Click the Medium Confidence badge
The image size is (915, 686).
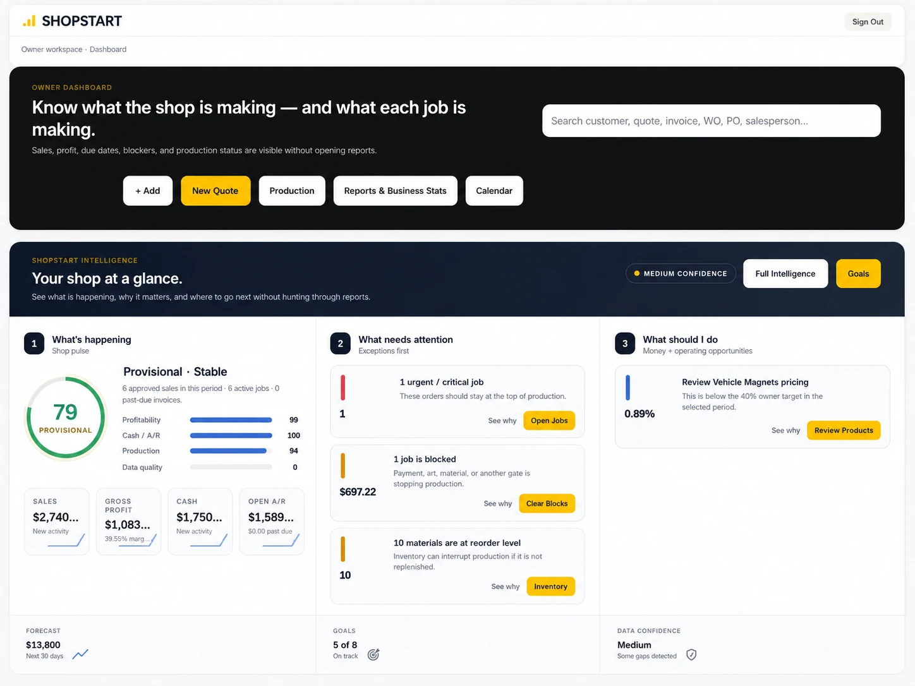(681, 274)
